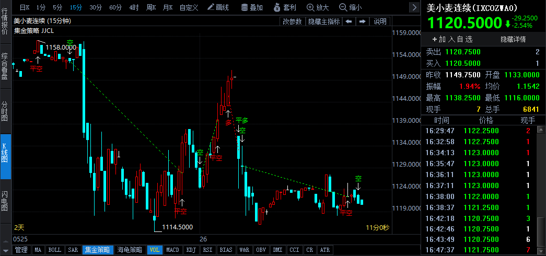
Task: Open the 说明 description button
Action: 380,21
